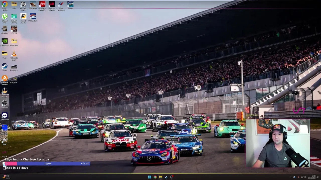Open the NVIDIA App desktop shortcut
The width and height of the screenshot is (321, 180).
[x=5, y=42]
